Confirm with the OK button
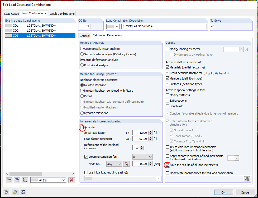 point(223,192)
